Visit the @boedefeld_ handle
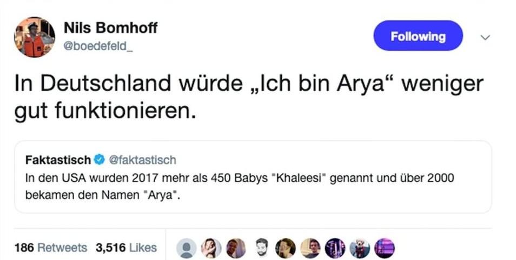 pyautogui.click(x=98, y=46)
